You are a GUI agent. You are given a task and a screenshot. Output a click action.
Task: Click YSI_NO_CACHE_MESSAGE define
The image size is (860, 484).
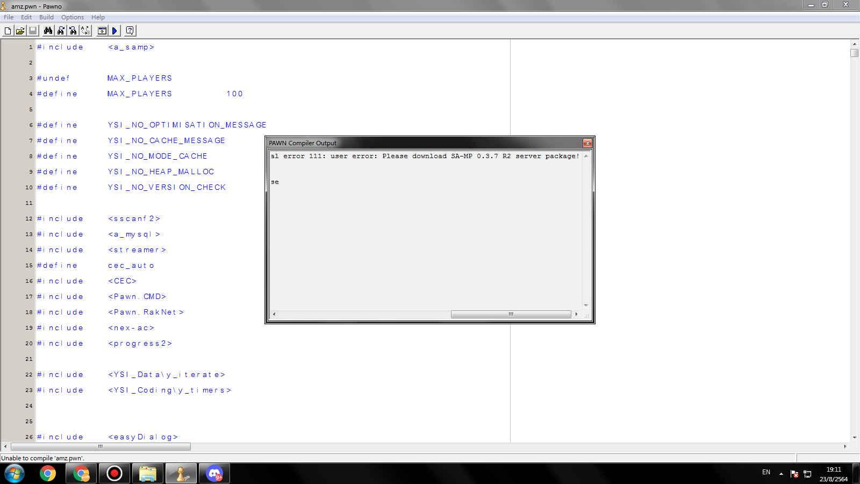tap(166, 140)
